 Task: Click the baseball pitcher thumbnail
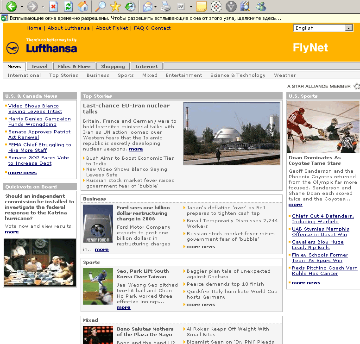tap(98, 287)
